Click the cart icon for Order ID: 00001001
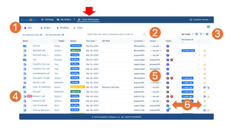233x131 pixels. pyautogui.click(x=208, y=87)
